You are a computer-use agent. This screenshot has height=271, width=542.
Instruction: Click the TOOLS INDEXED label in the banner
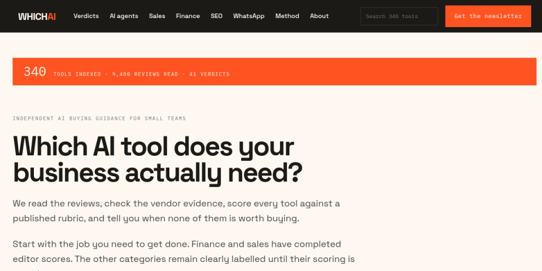77,75
